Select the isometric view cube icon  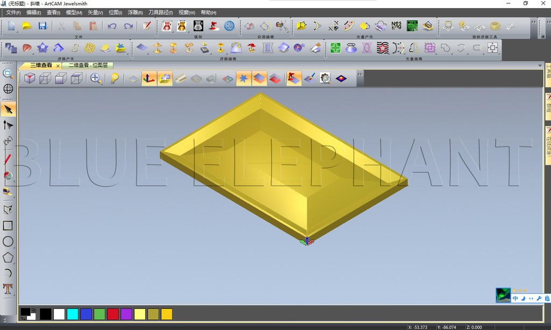[x=30, y=78]
